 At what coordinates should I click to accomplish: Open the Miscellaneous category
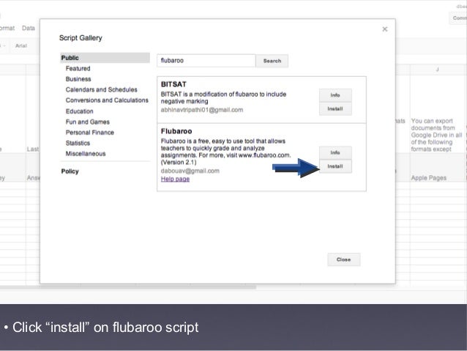coord(86,154)
